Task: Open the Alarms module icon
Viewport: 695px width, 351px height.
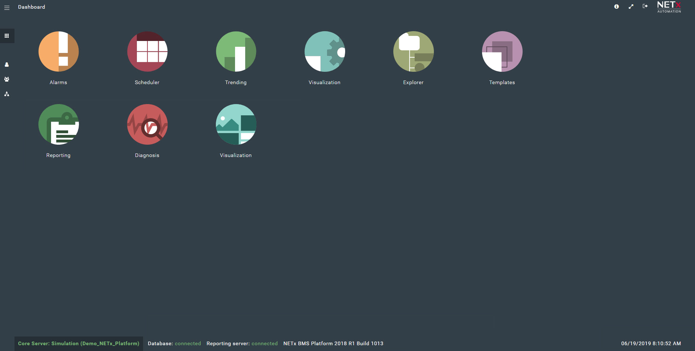Action: [x=58, y=51]
